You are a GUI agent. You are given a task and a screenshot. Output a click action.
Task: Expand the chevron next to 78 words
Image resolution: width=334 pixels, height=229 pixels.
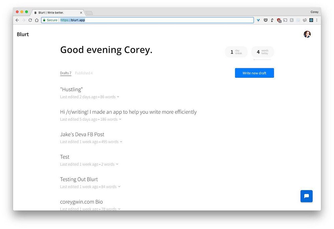pyautogui.click(x=119, y=209)
